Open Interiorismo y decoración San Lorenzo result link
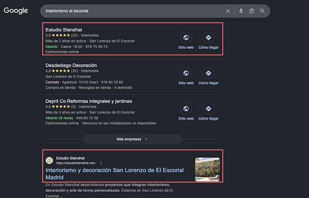The width and height of the screenshot is (309, 198). click(114, 173)
